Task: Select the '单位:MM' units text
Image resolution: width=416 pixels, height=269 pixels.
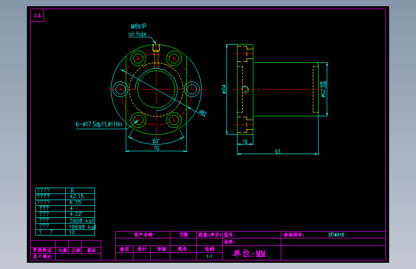Action: [x=250, y=253]
